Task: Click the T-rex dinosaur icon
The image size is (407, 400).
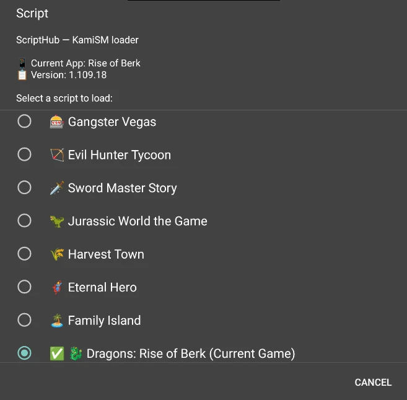Action: (x=57, y=221)
